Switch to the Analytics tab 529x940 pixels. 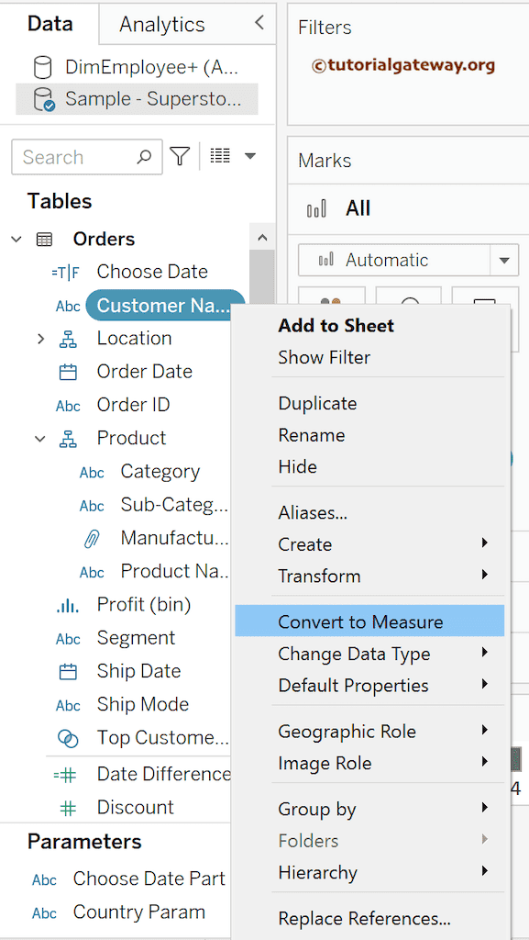click(x=161, y=23)
